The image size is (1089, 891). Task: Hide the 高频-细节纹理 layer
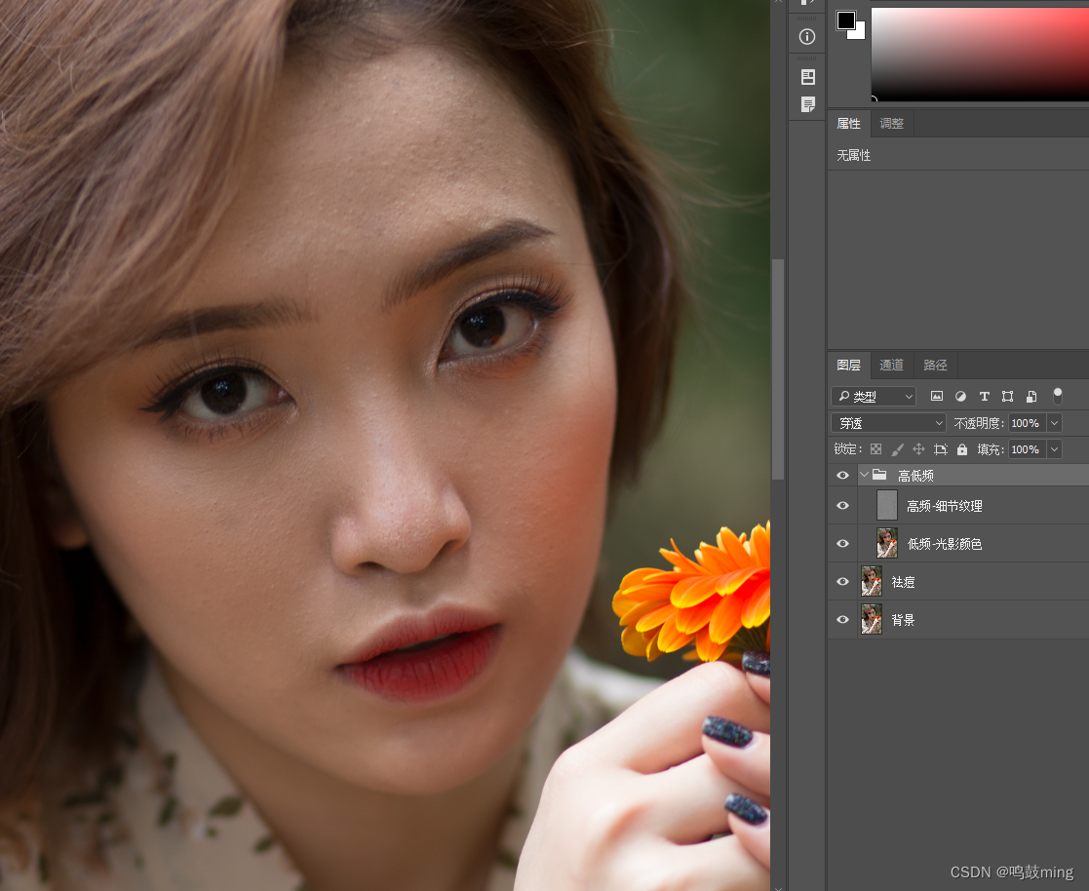[x=842, y=505]
